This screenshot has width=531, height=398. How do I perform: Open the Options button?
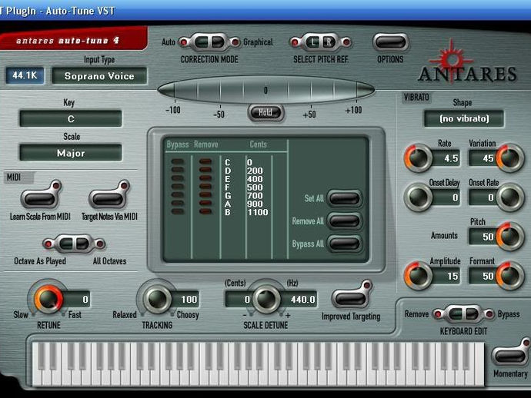(391, 42)
